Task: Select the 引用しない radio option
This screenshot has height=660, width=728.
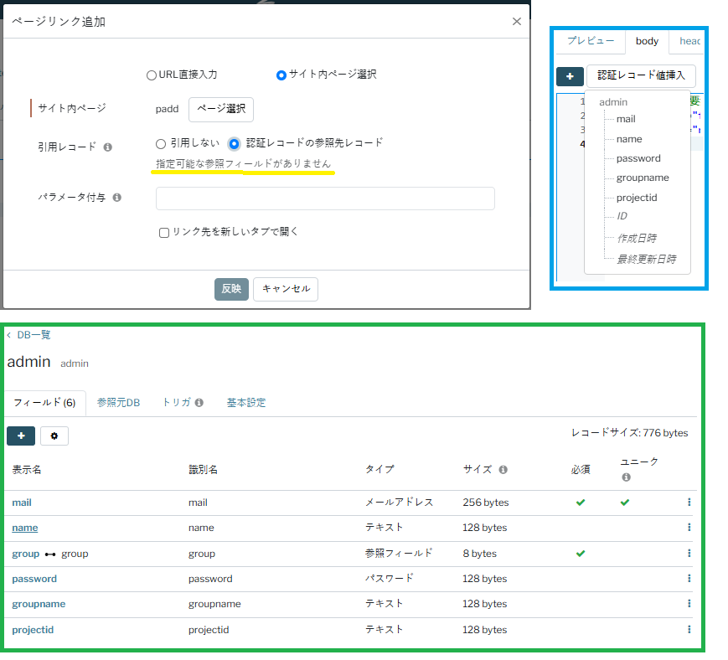Action: click(x=161, y=143)
